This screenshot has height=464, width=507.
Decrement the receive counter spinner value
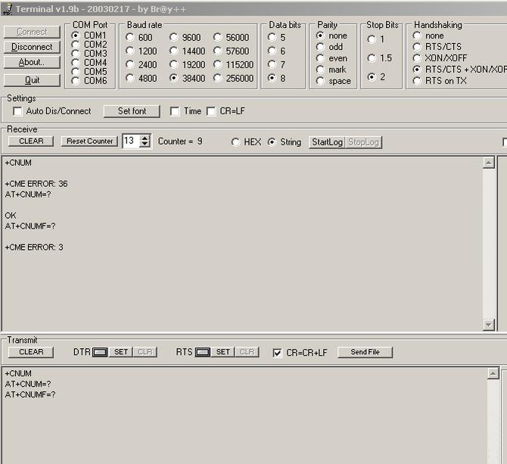(145, 145)
